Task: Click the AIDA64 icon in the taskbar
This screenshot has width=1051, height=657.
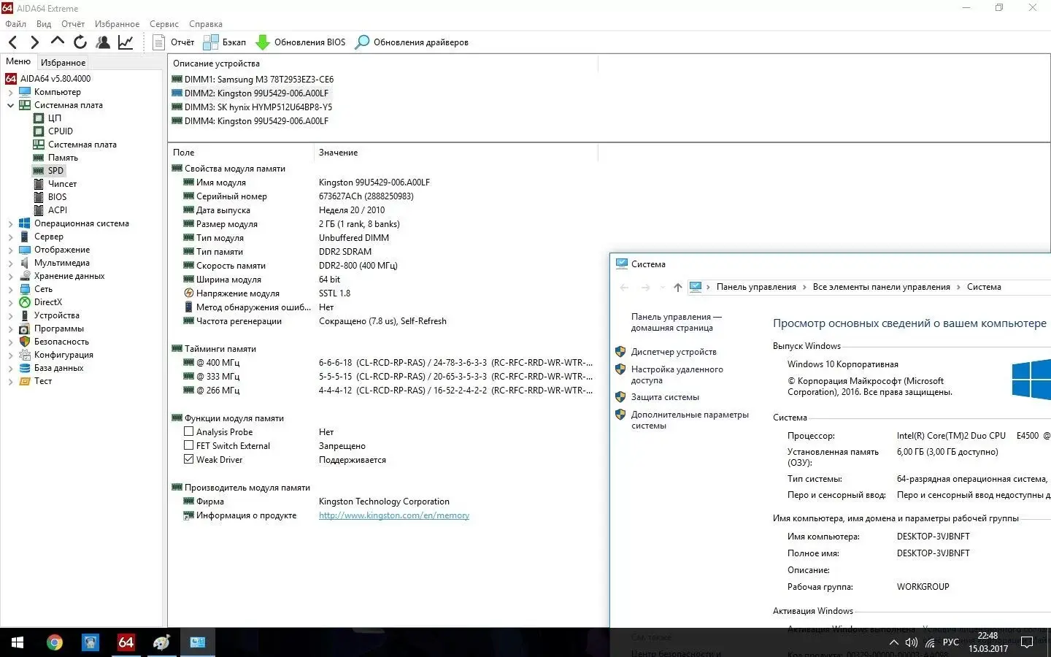Action: [x=126, y=642]
